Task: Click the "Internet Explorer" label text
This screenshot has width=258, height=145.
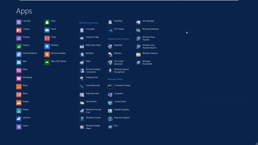Action: click(x=30, y=53)
